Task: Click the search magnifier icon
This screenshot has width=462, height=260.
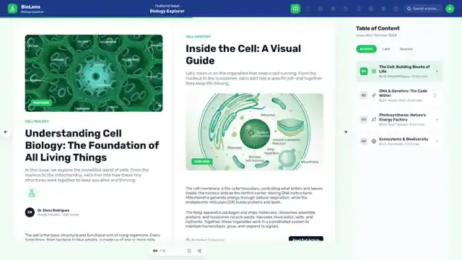Action: pyautogui.click(x=409, y=9)
